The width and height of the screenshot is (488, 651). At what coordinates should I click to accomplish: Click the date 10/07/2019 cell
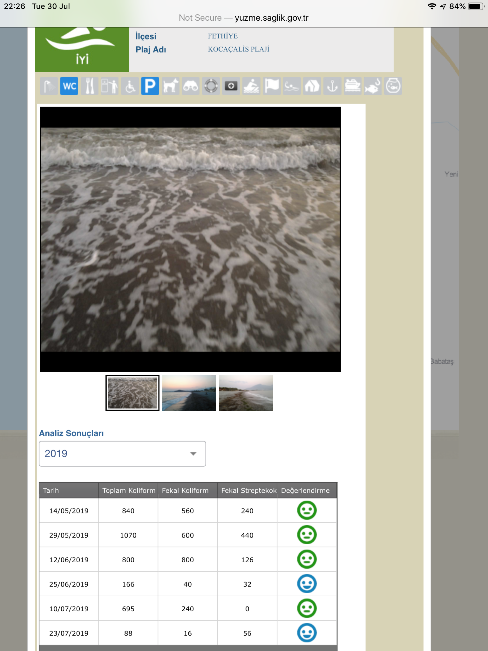coord(69,609)
